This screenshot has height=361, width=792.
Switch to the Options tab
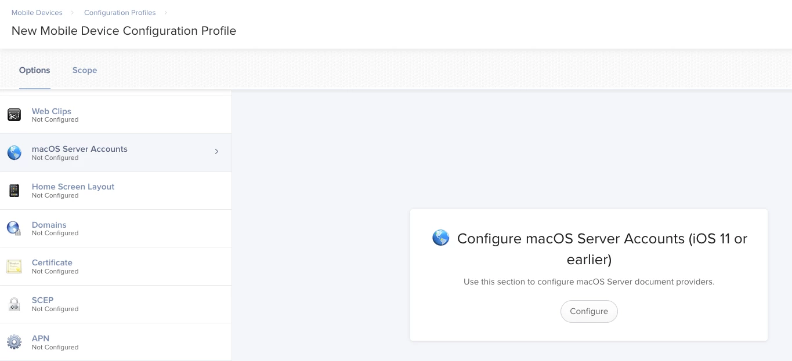pyautogui.click(x=35, y=70)
